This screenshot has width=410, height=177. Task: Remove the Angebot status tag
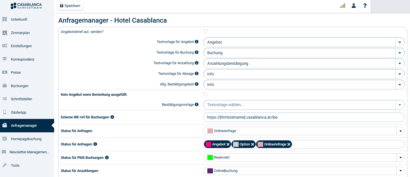click(228, 144)
